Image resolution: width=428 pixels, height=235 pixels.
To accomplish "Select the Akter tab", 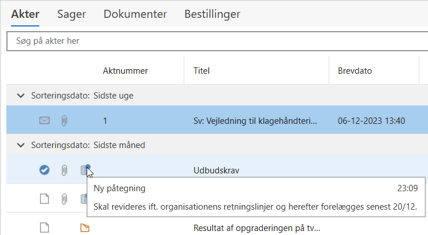I will [25, 14].
